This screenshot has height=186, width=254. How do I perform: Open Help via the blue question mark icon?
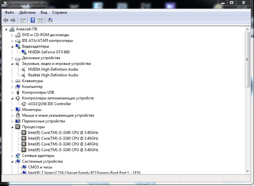[x=33, y=20]
